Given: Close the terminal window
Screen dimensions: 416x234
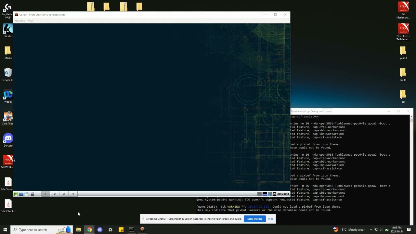Looking at the screenshot, I should pos(408,111).
